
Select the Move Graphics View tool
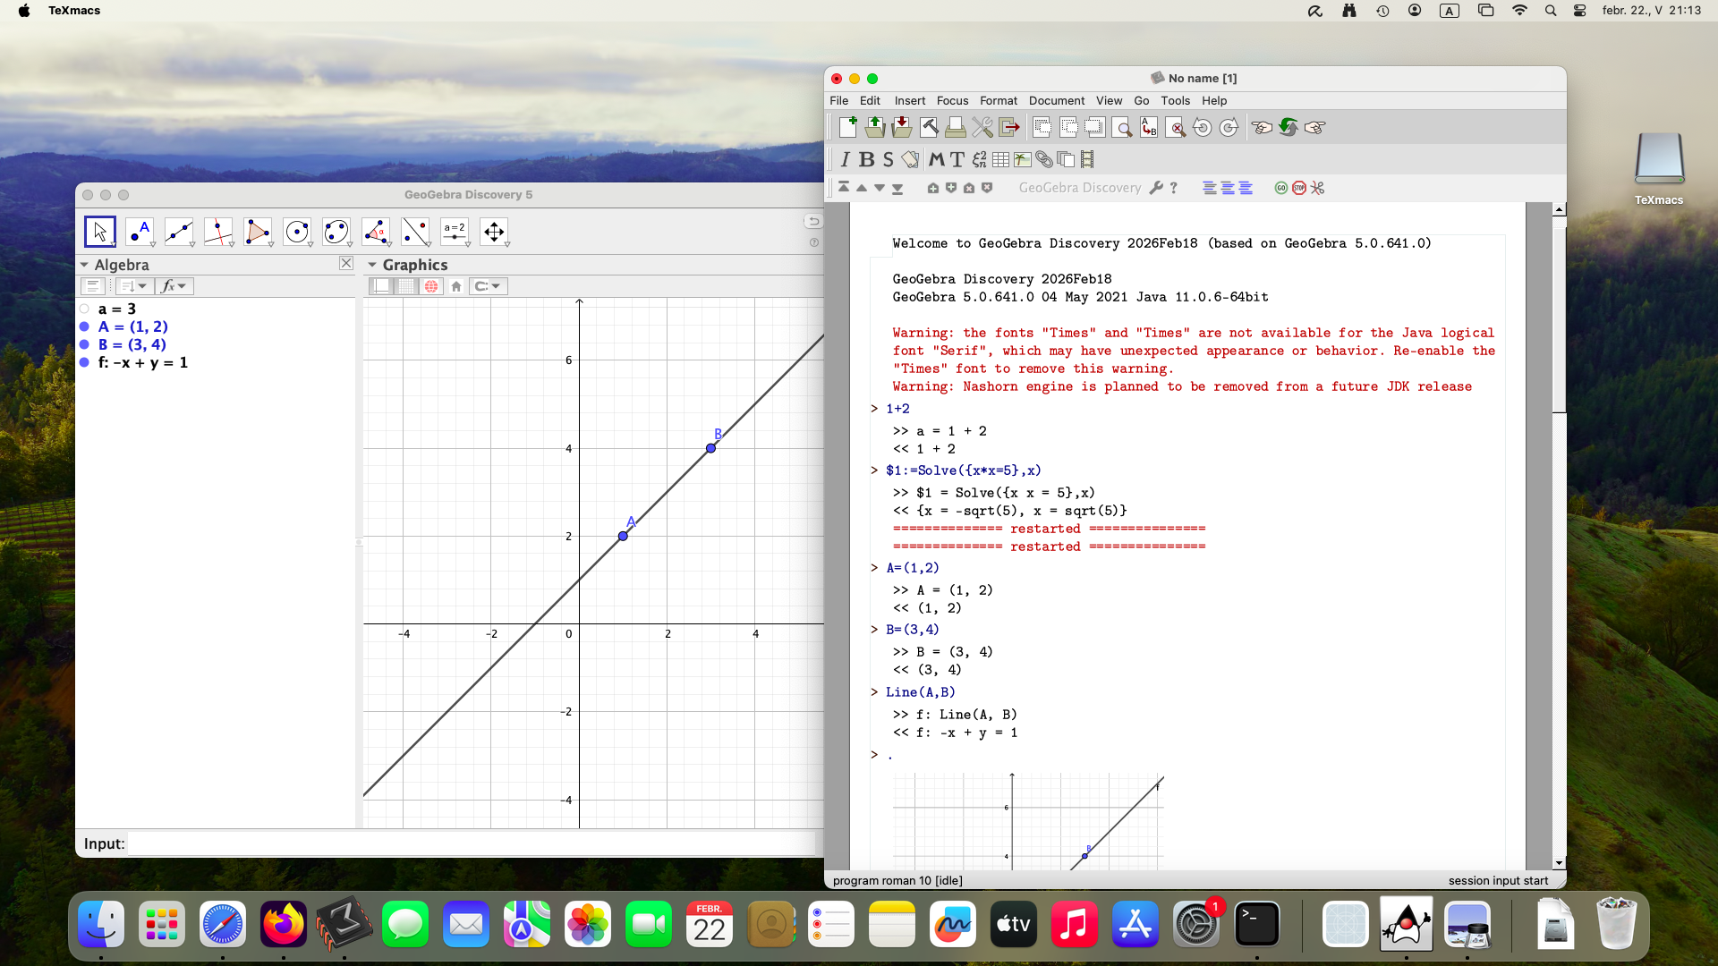494,232
